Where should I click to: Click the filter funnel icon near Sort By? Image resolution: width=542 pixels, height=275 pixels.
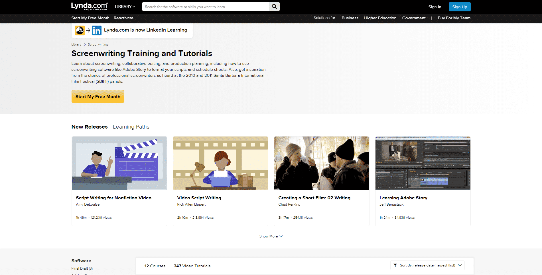tap(395, 265)
